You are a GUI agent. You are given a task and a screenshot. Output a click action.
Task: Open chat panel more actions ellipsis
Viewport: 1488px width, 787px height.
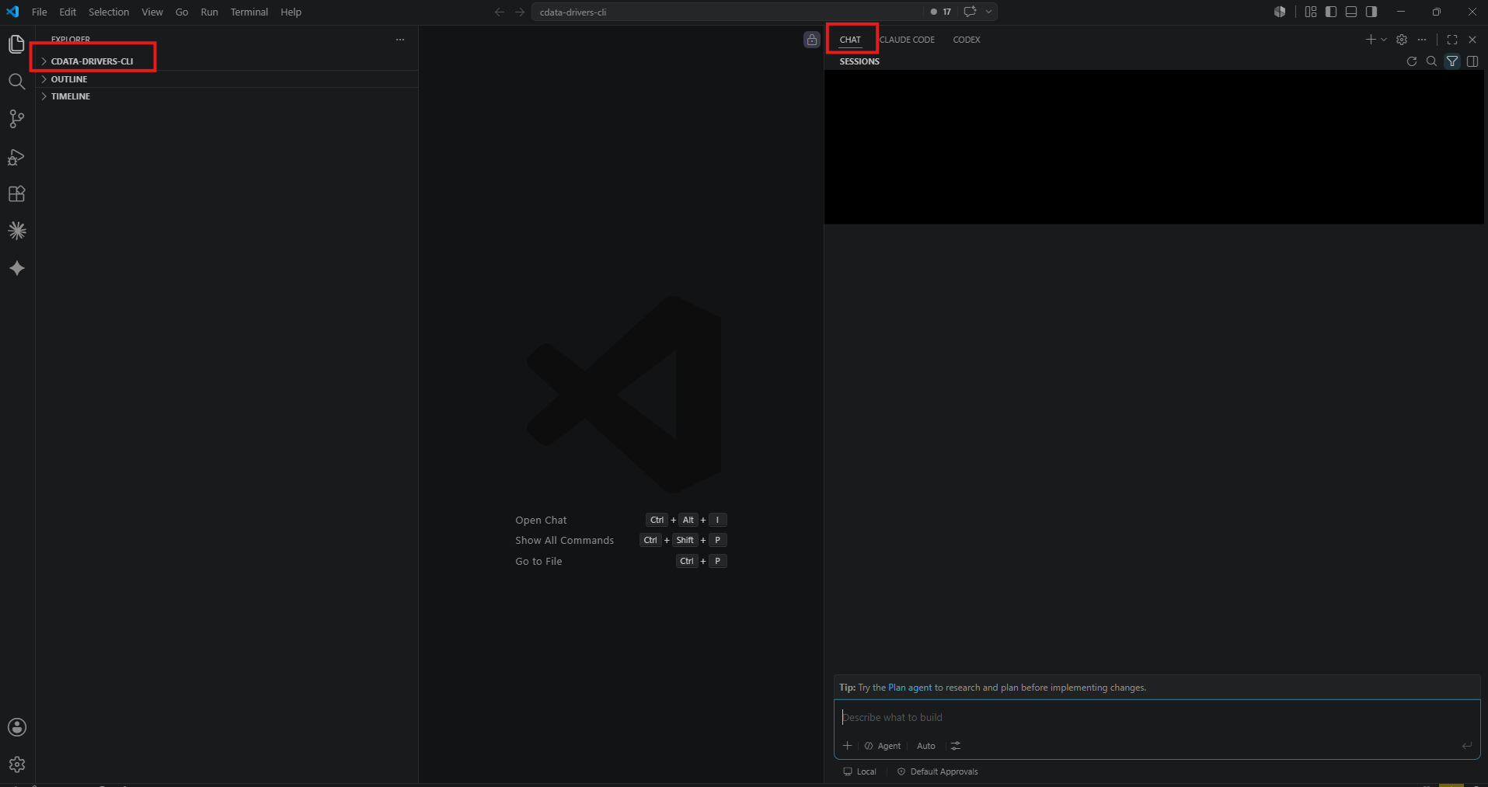coord(1422,40)
